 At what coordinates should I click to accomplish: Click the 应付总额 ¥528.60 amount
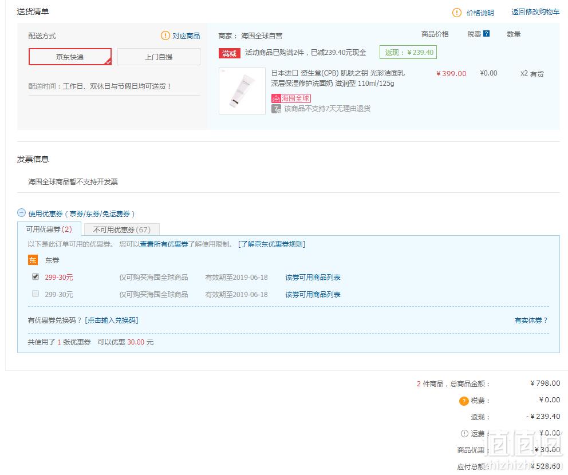pos(545,466)
